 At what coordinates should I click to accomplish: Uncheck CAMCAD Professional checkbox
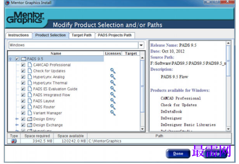tap(23, 65)
